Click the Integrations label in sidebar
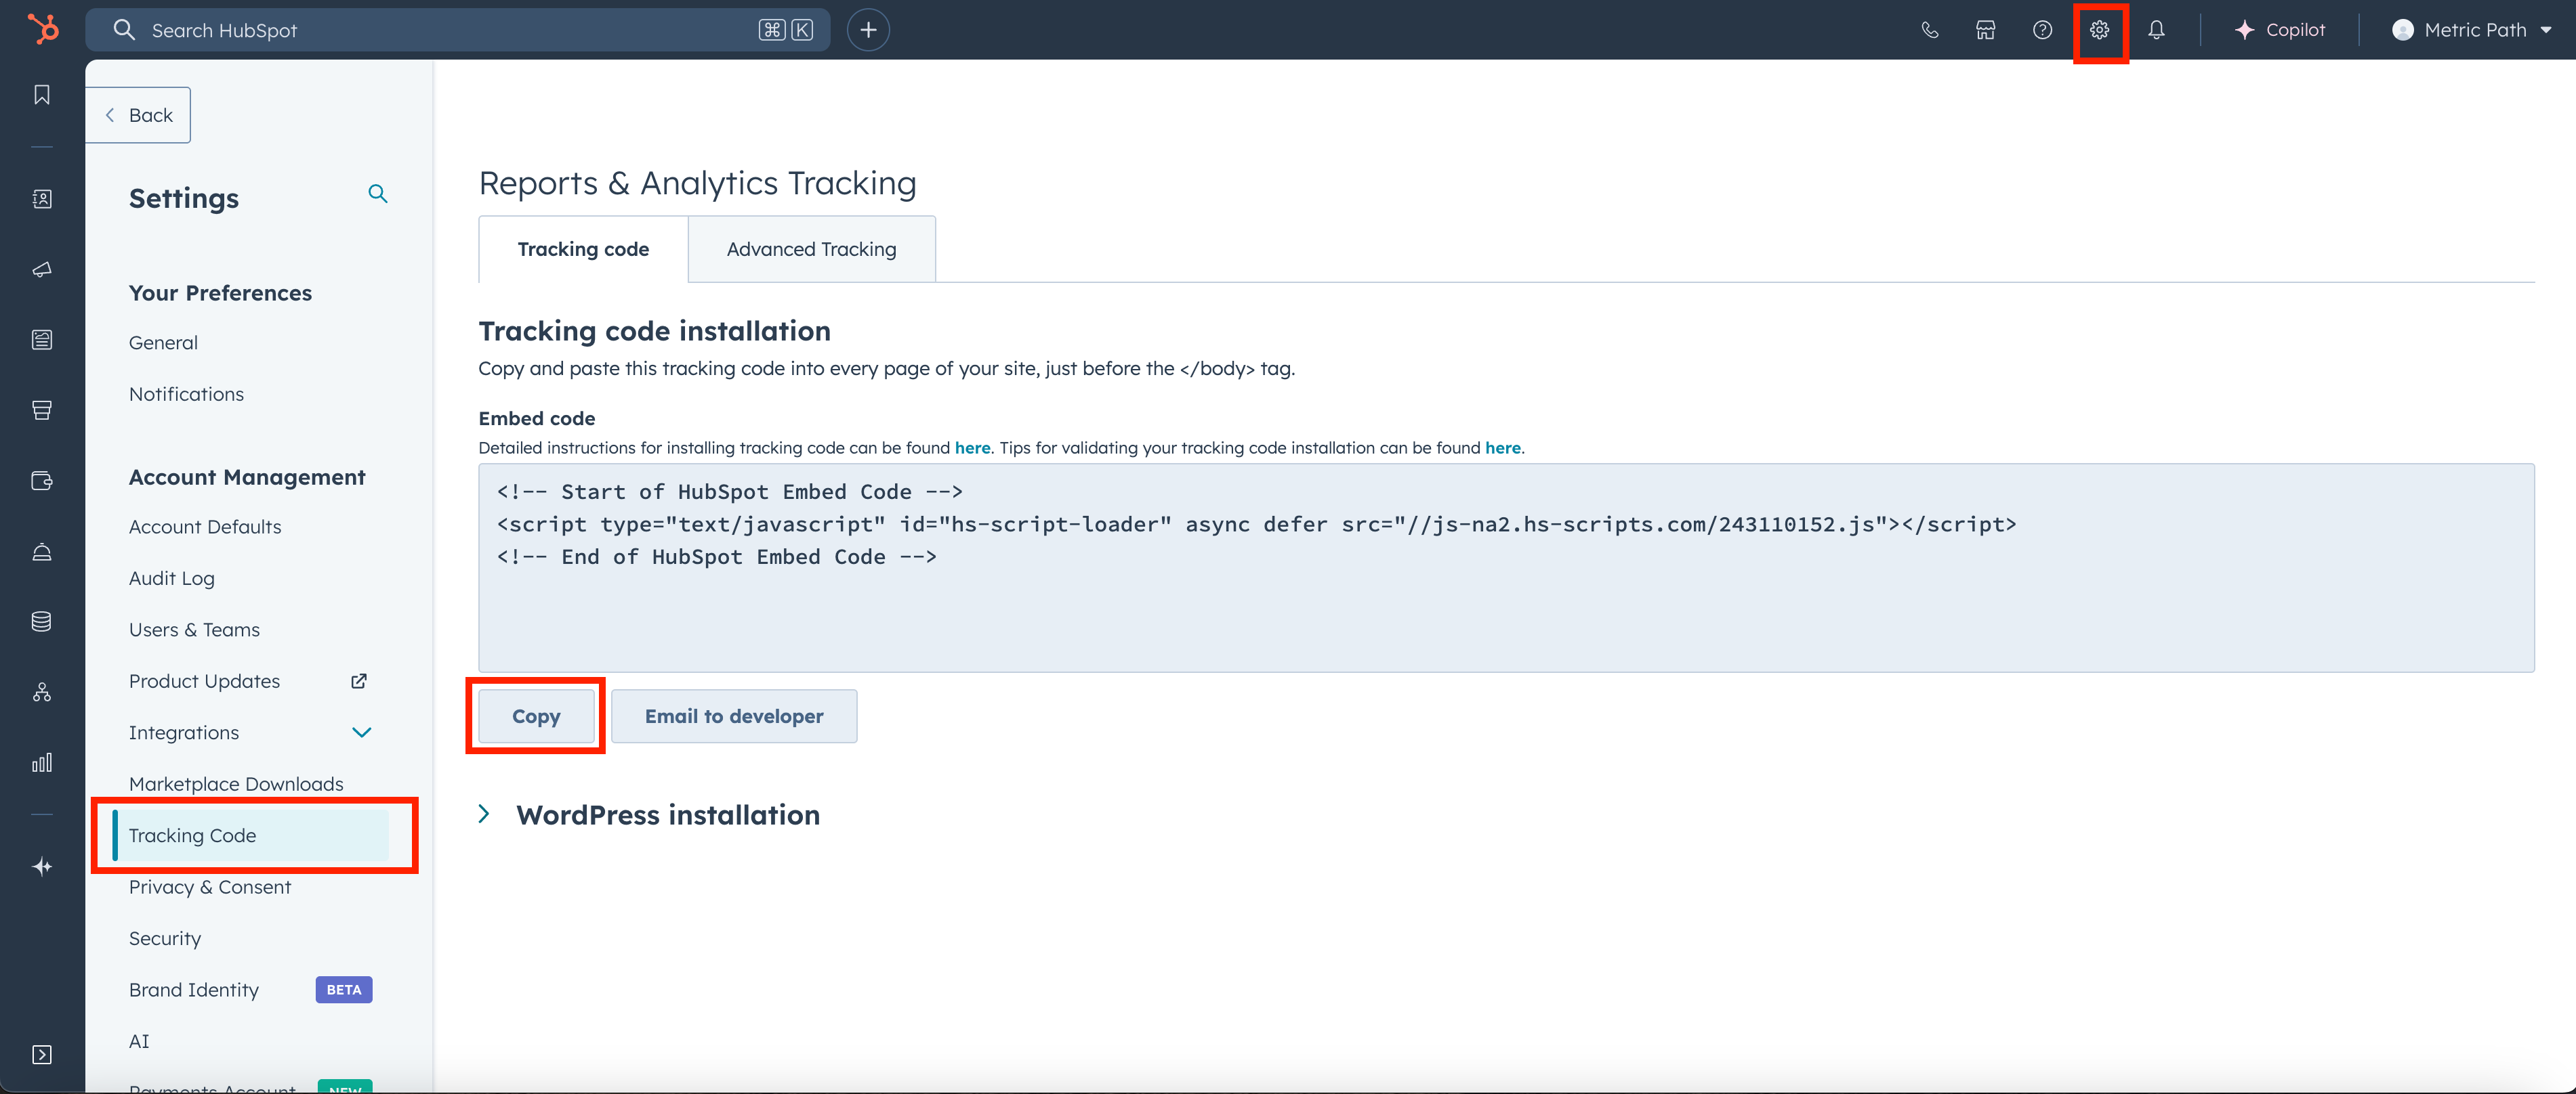Image resolution: width=2576 pixels, height=1094 pixels. click(x=184, y=732)
